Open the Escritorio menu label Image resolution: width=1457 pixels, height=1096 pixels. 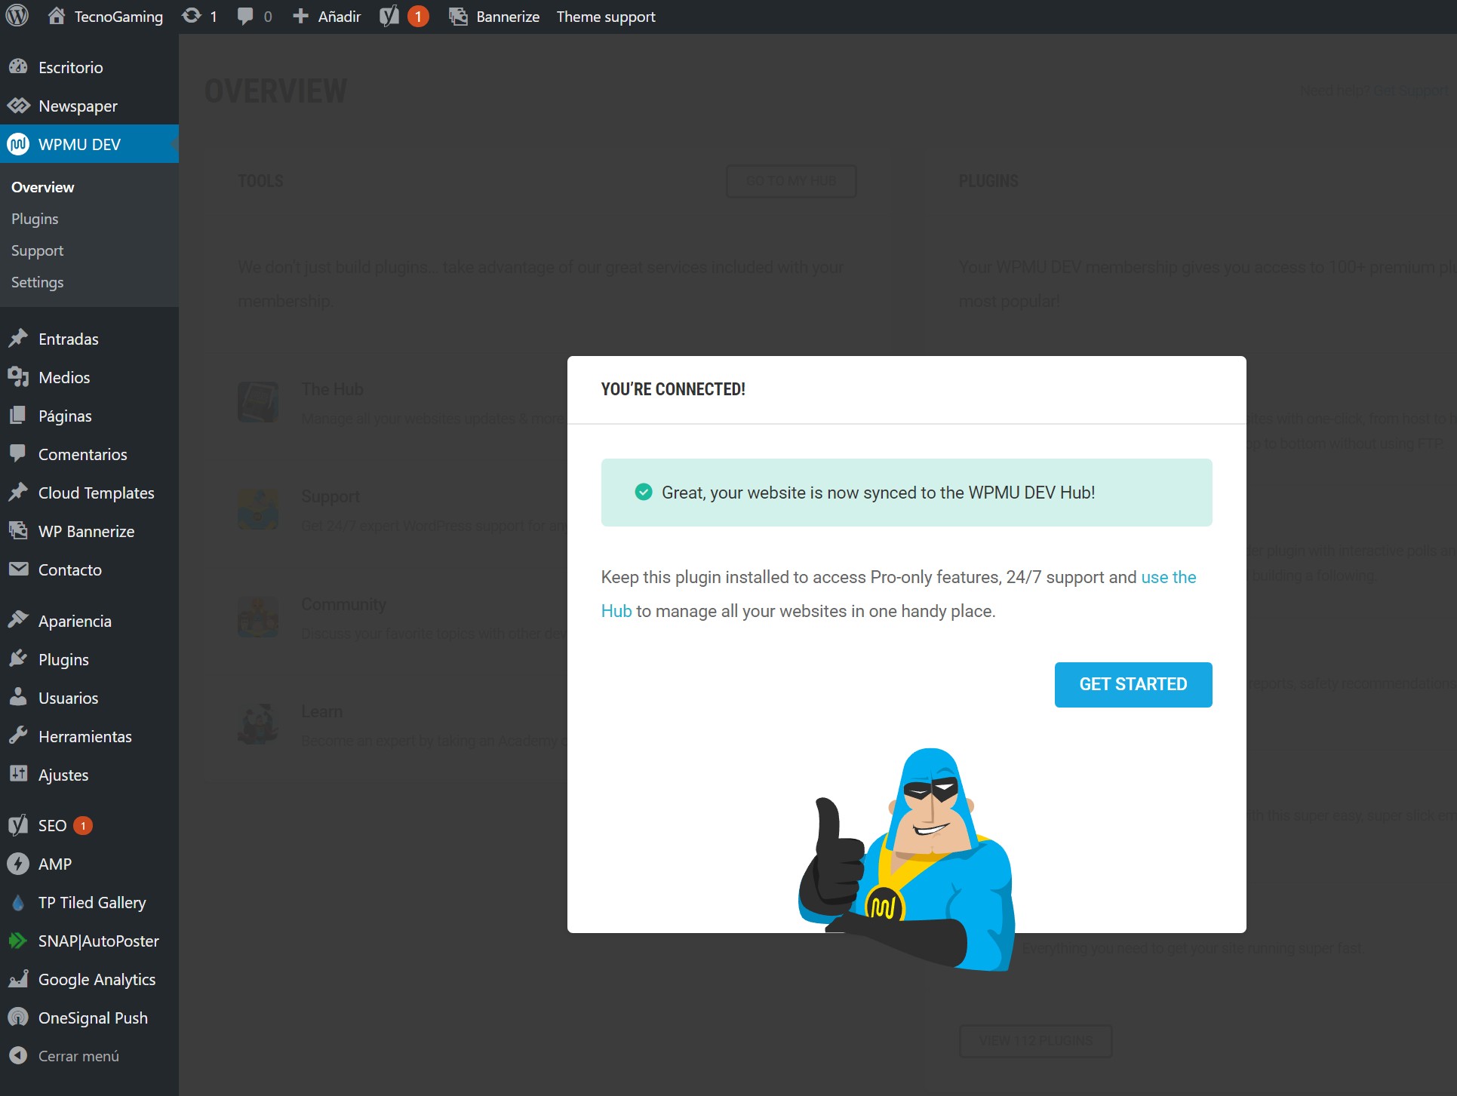click(x=71, y=67)
